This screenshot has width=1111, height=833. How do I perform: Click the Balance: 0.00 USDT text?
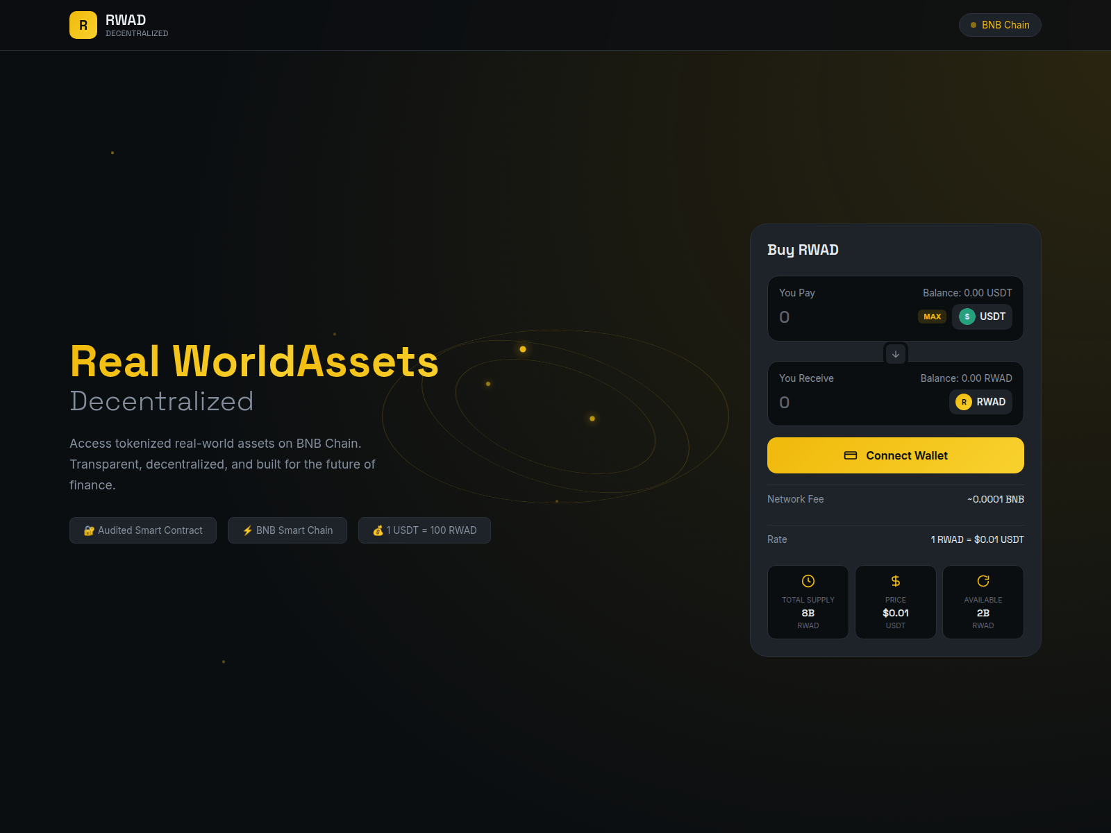pyautogui.click(x=967, y=293)
